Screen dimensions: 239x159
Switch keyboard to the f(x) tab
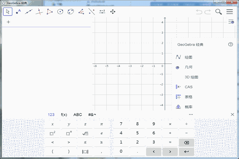[64, 115]
